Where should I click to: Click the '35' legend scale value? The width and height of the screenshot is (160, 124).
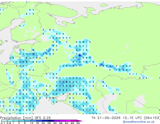(x=61, y=123)
